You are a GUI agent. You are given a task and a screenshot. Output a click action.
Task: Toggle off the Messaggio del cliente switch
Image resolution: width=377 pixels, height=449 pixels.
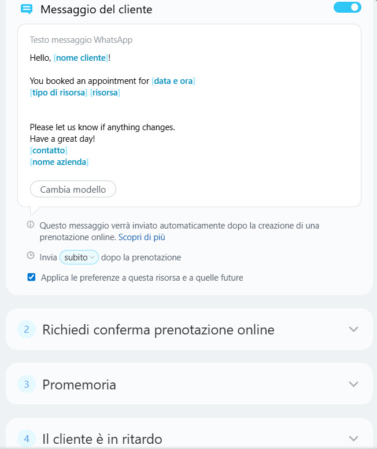348,8
